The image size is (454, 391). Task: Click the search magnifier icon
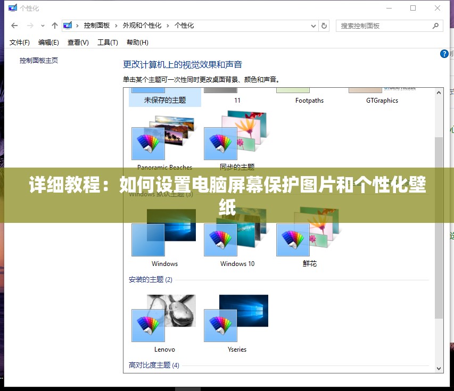435,26
